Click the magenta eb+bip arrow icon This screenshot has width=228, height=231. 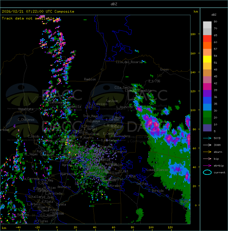207,166
